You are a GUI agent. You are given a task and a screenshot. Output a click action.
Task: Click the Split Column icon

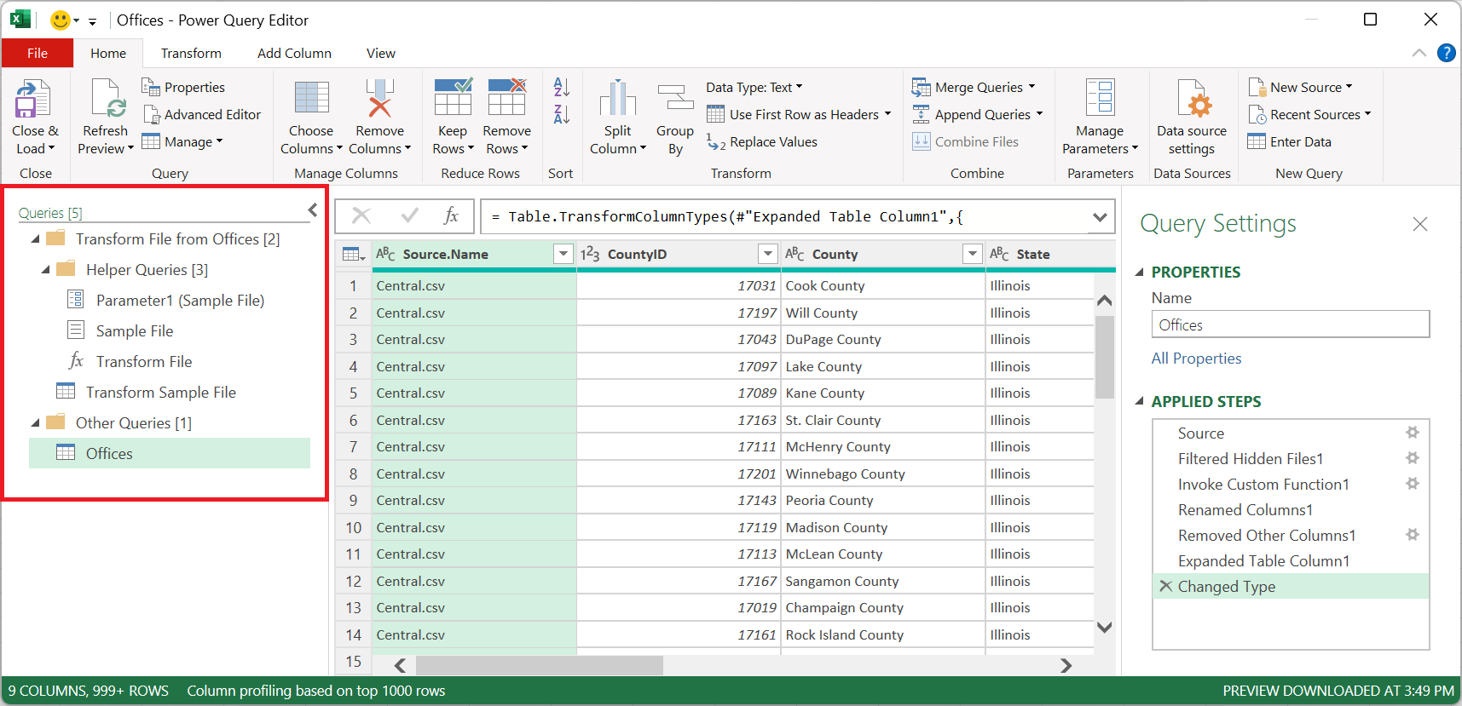(x=618, y=98)
